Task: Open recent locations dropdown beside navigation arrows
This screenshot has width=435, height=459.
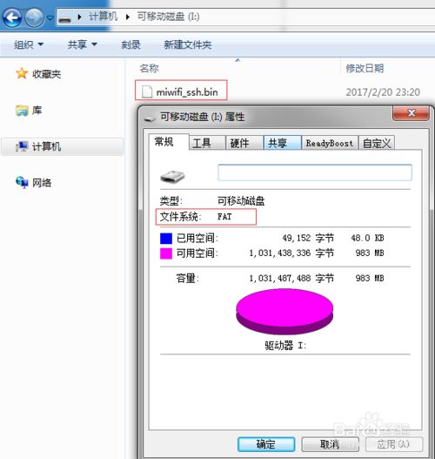Action: pos(50,18)
